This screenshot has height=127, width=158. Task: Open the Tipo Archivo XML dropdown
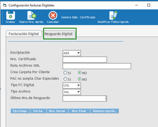78,92
